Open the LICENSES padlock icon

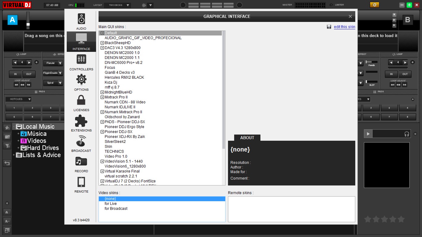click(x=81, y=100)
